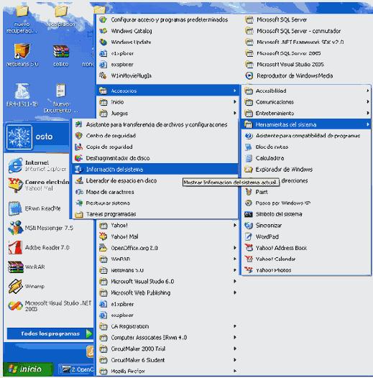This screenshot has height=378, width=373.
Task: Open Información del sistema menu entry
Action: click(x=155, y=169)
